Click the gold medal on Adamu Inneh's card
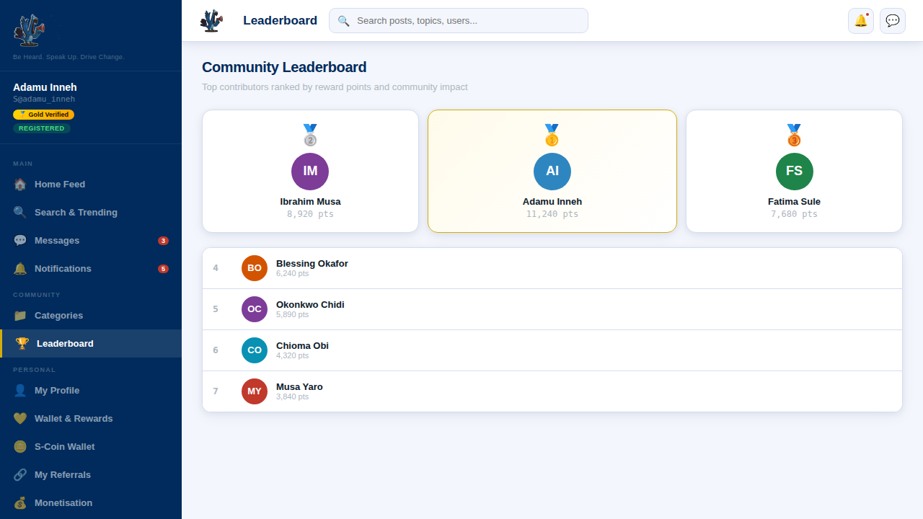The width and height of the screenshot is (923, 519). tap(552, 135)
